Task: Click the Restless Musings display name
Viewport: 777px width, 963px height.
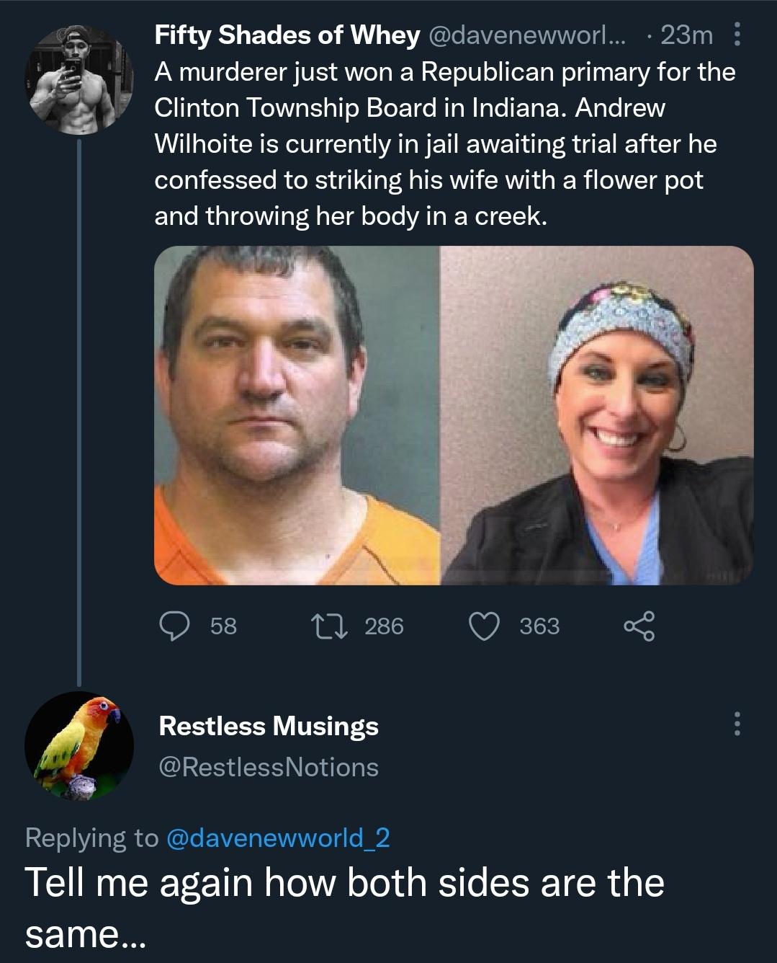Action: click(x=268, y=726)
